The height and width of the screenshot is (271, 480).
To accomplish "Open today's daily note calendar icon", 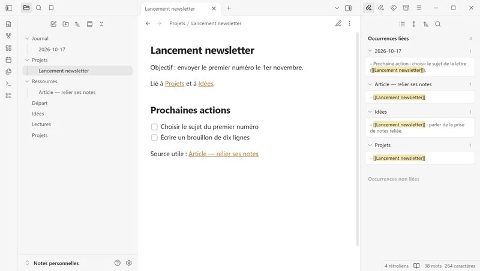I will (8, 60).
